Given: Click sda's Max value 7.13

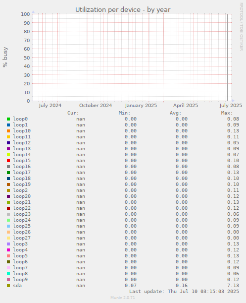Looking at the screenshot, I should 233,286.
